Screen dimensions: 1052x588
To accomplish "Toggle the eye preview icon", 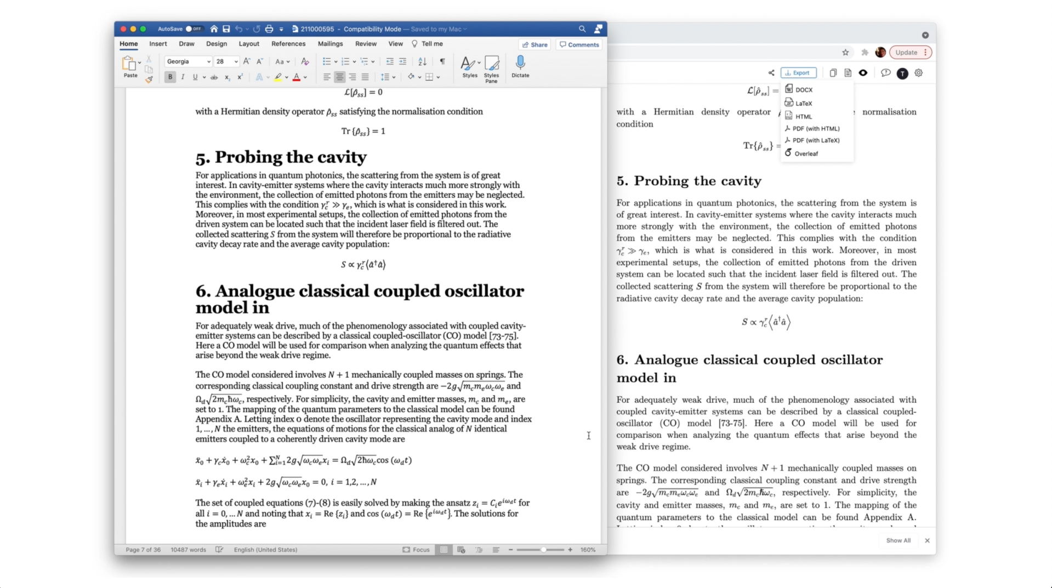I will (863, 73).
